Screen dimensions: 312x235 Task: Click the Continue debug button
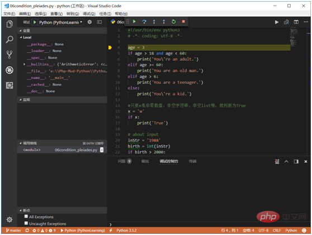click(134, 21)
